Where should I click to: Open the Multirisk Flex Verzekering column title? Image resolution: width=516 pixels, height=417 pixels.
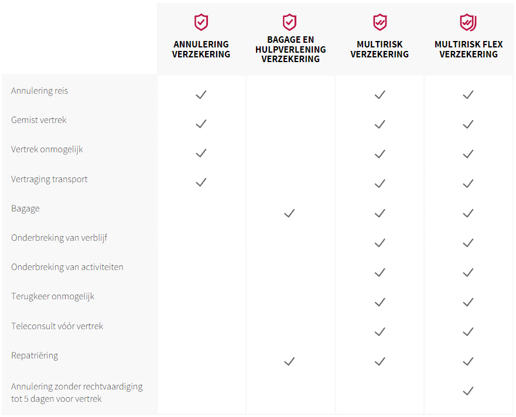pos(469,49)
